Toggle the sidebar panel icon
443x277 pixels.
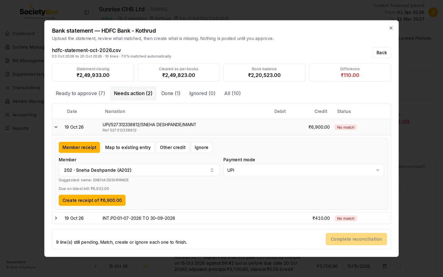tap(87, 12)
